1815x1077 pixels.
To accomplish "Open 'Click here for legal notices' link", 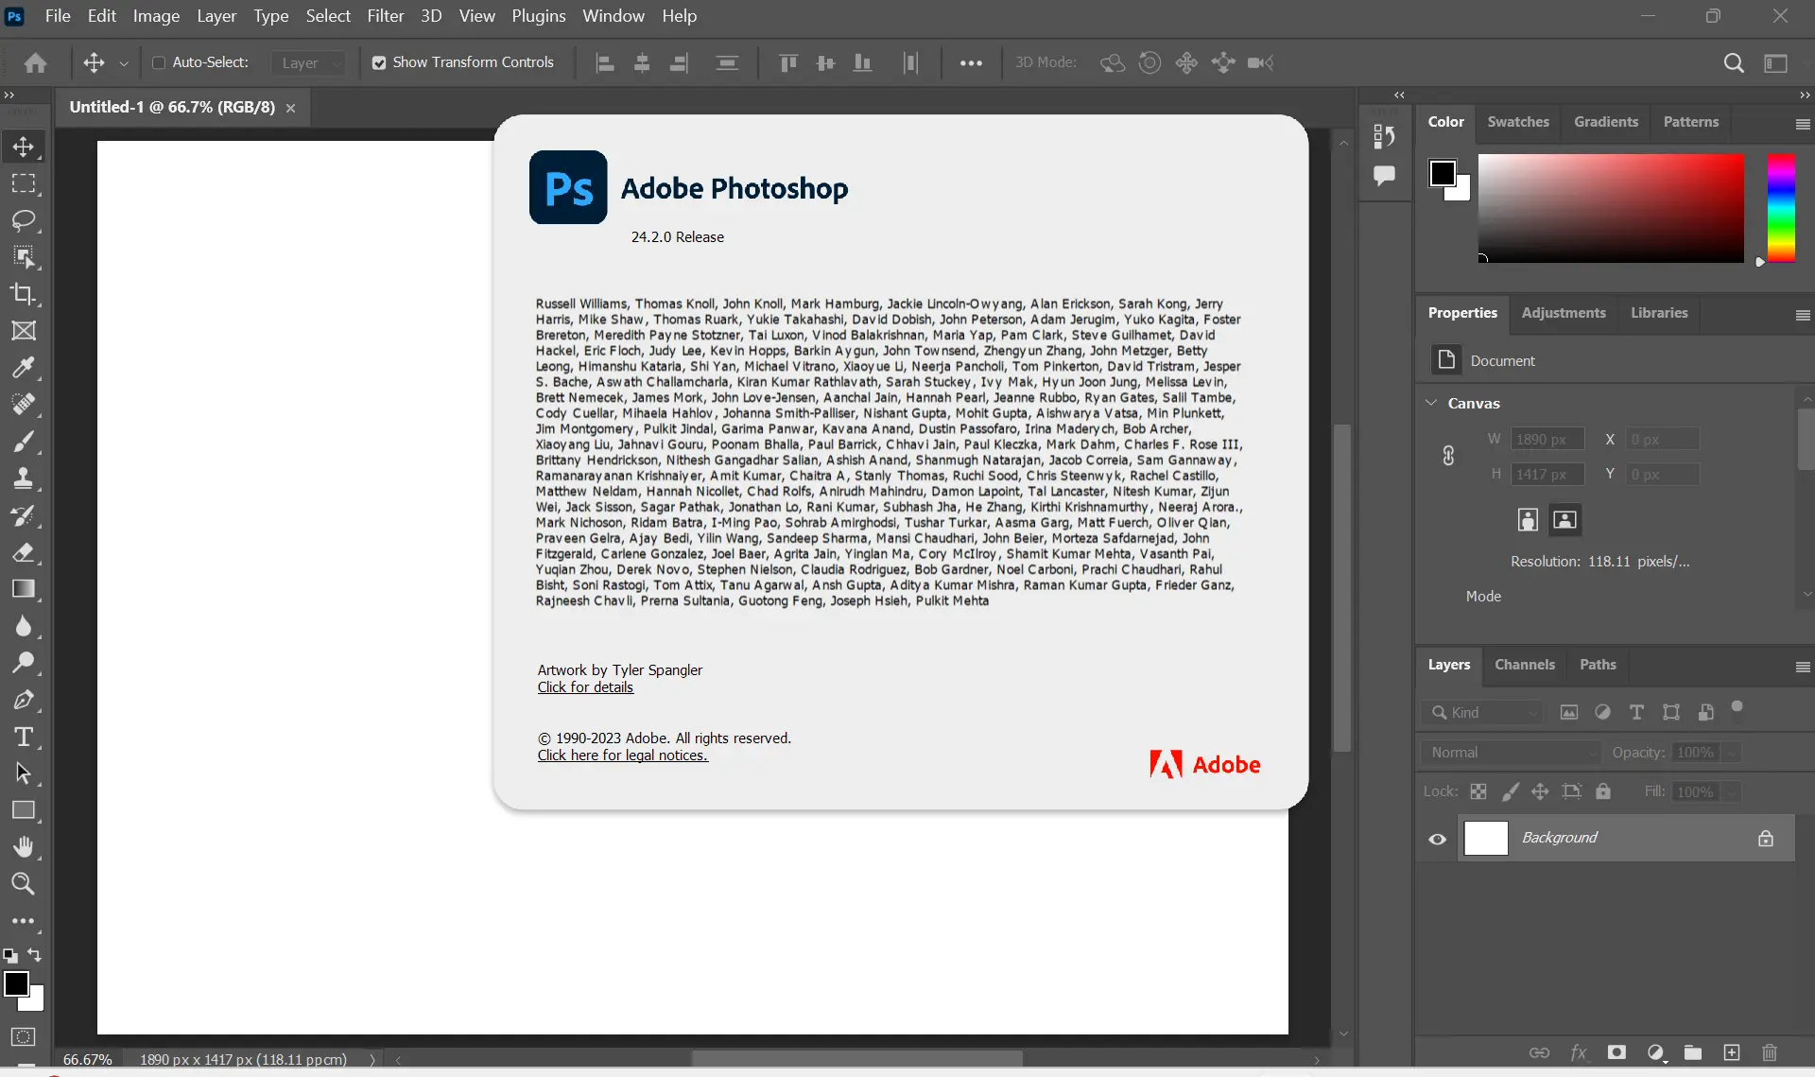I will tap(622, 756).
